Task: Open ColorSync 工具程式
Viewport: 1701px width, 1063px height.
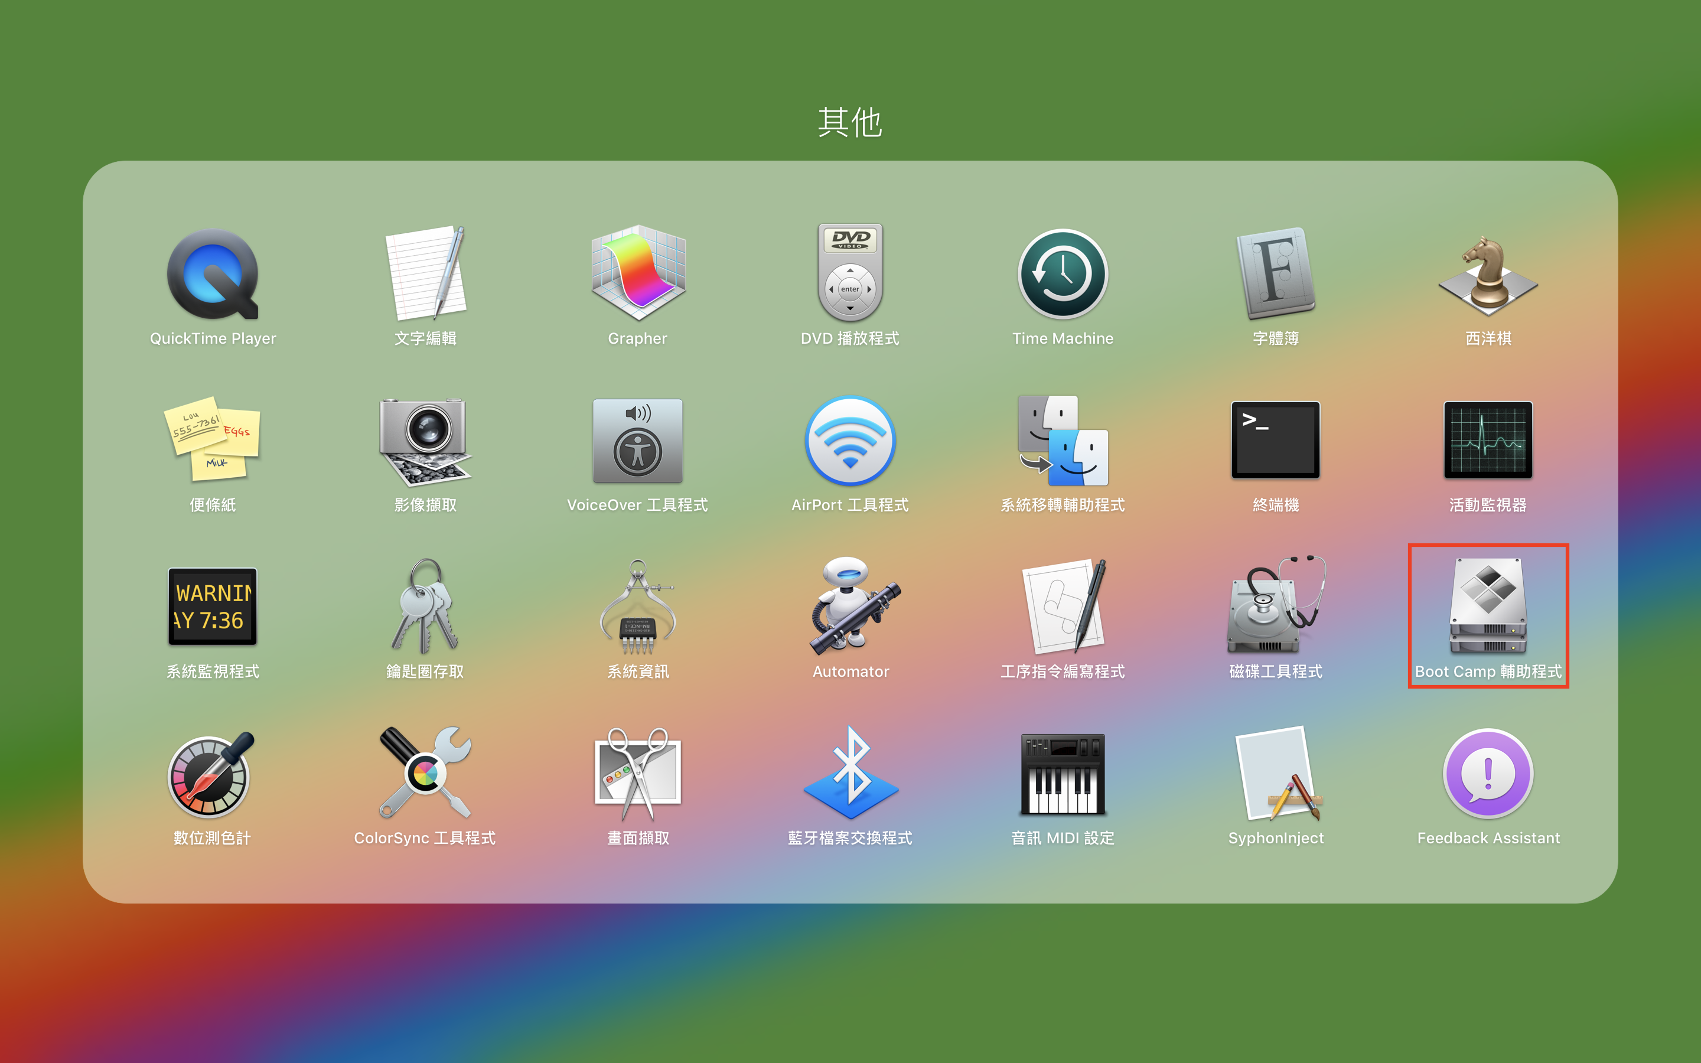Action: tap(425, 774)
